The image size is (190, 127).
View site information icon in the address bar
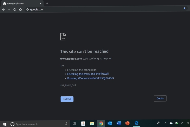pyautogui.click(x=28, y=10)
